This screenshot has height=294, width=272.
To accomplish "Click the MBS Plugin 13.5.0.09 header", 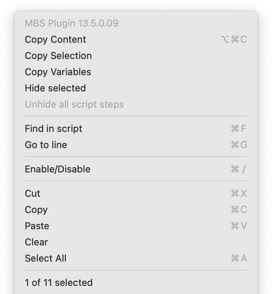I will [72, 23].
